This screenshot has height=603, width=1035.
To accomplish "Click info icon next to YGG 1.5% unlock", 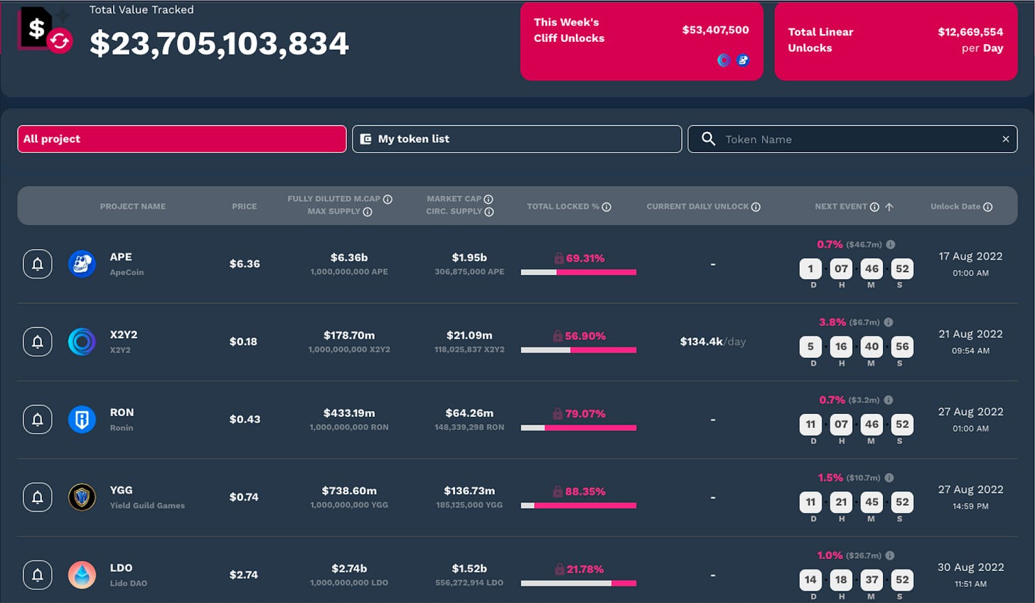I will (889, 478).
